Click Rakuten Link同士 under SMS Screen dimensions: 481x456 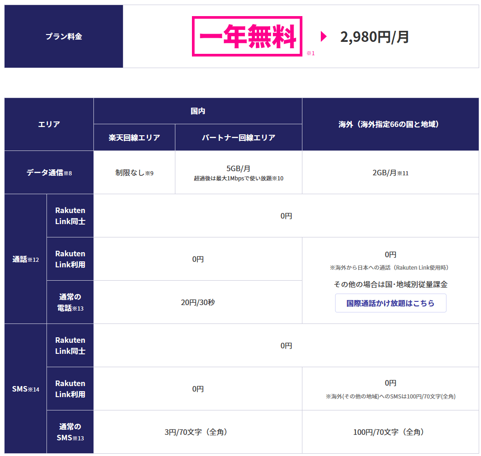(x=70, y=345)
